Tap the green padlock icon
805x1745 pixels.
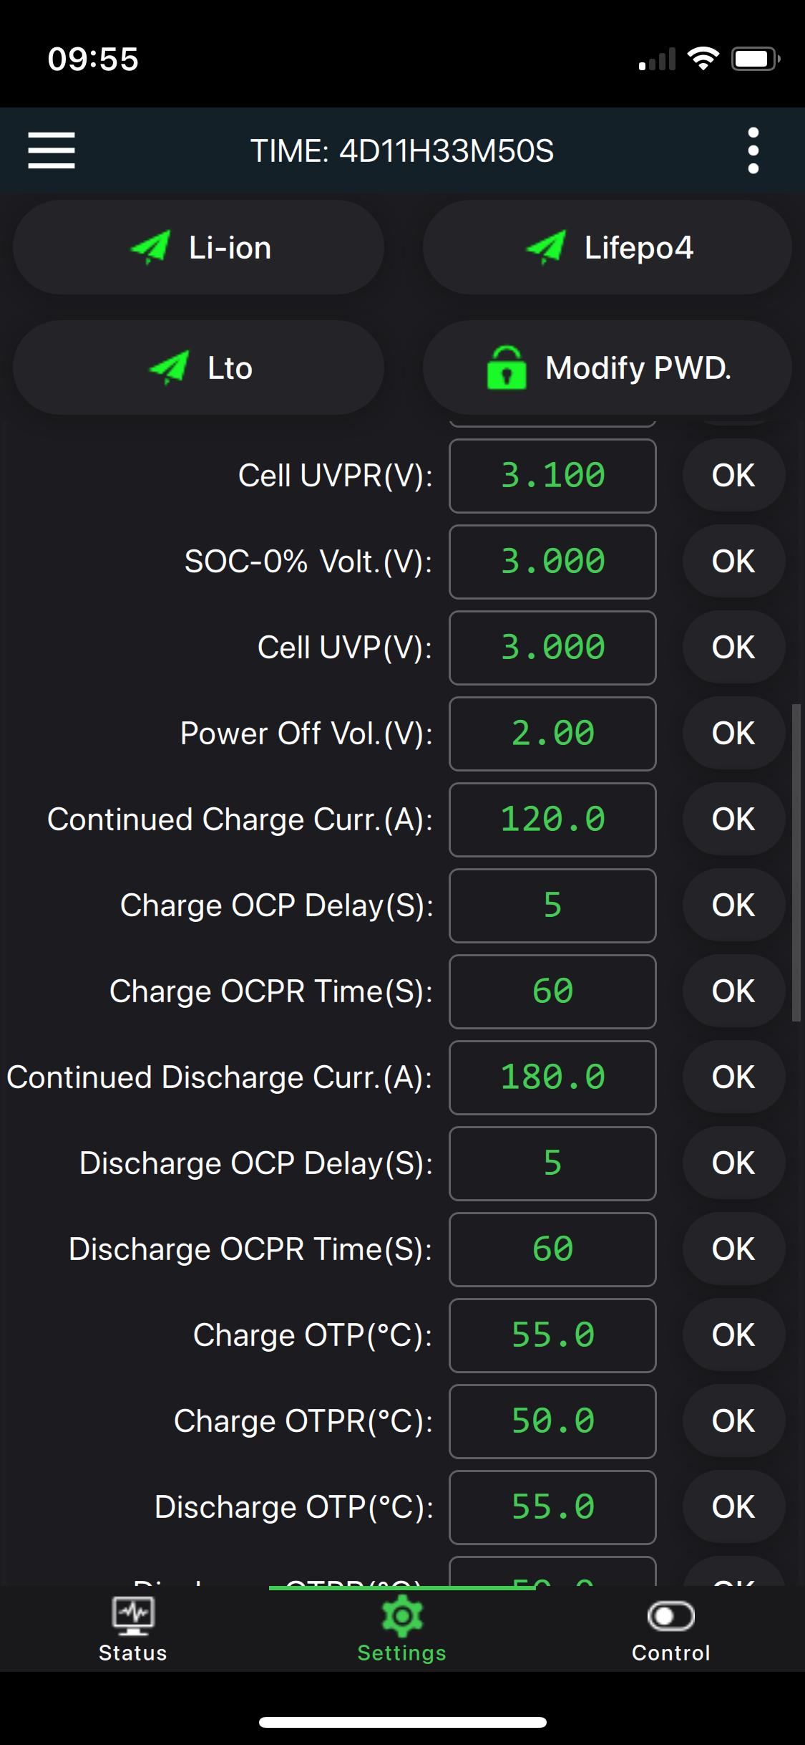(507, 367)
